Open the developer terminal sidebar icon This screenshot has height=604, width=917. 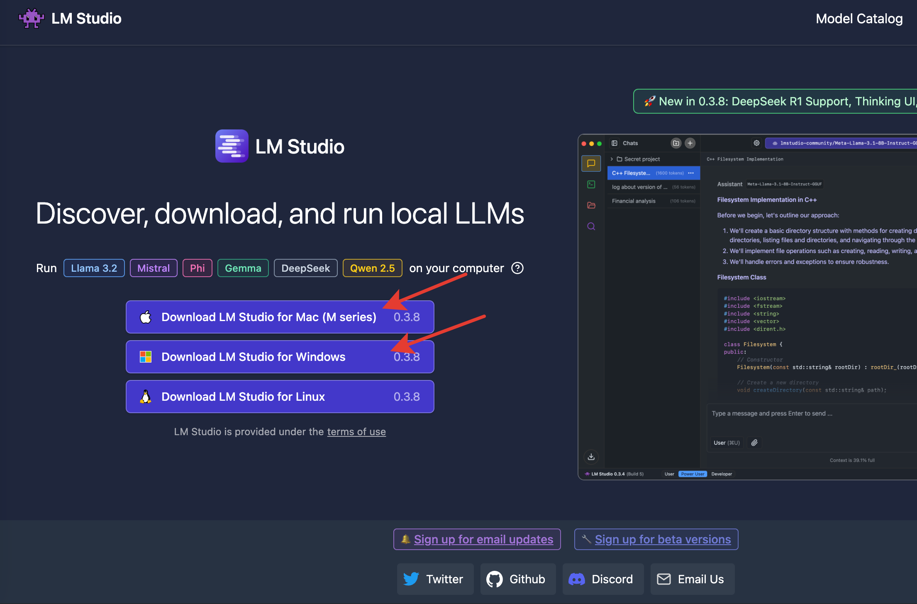pyautogui.click(x=591, y=185)
